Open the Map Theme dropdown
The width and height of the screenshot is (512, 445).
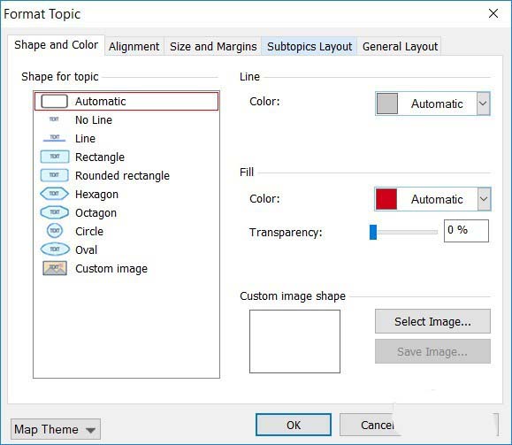coord(56,429)
